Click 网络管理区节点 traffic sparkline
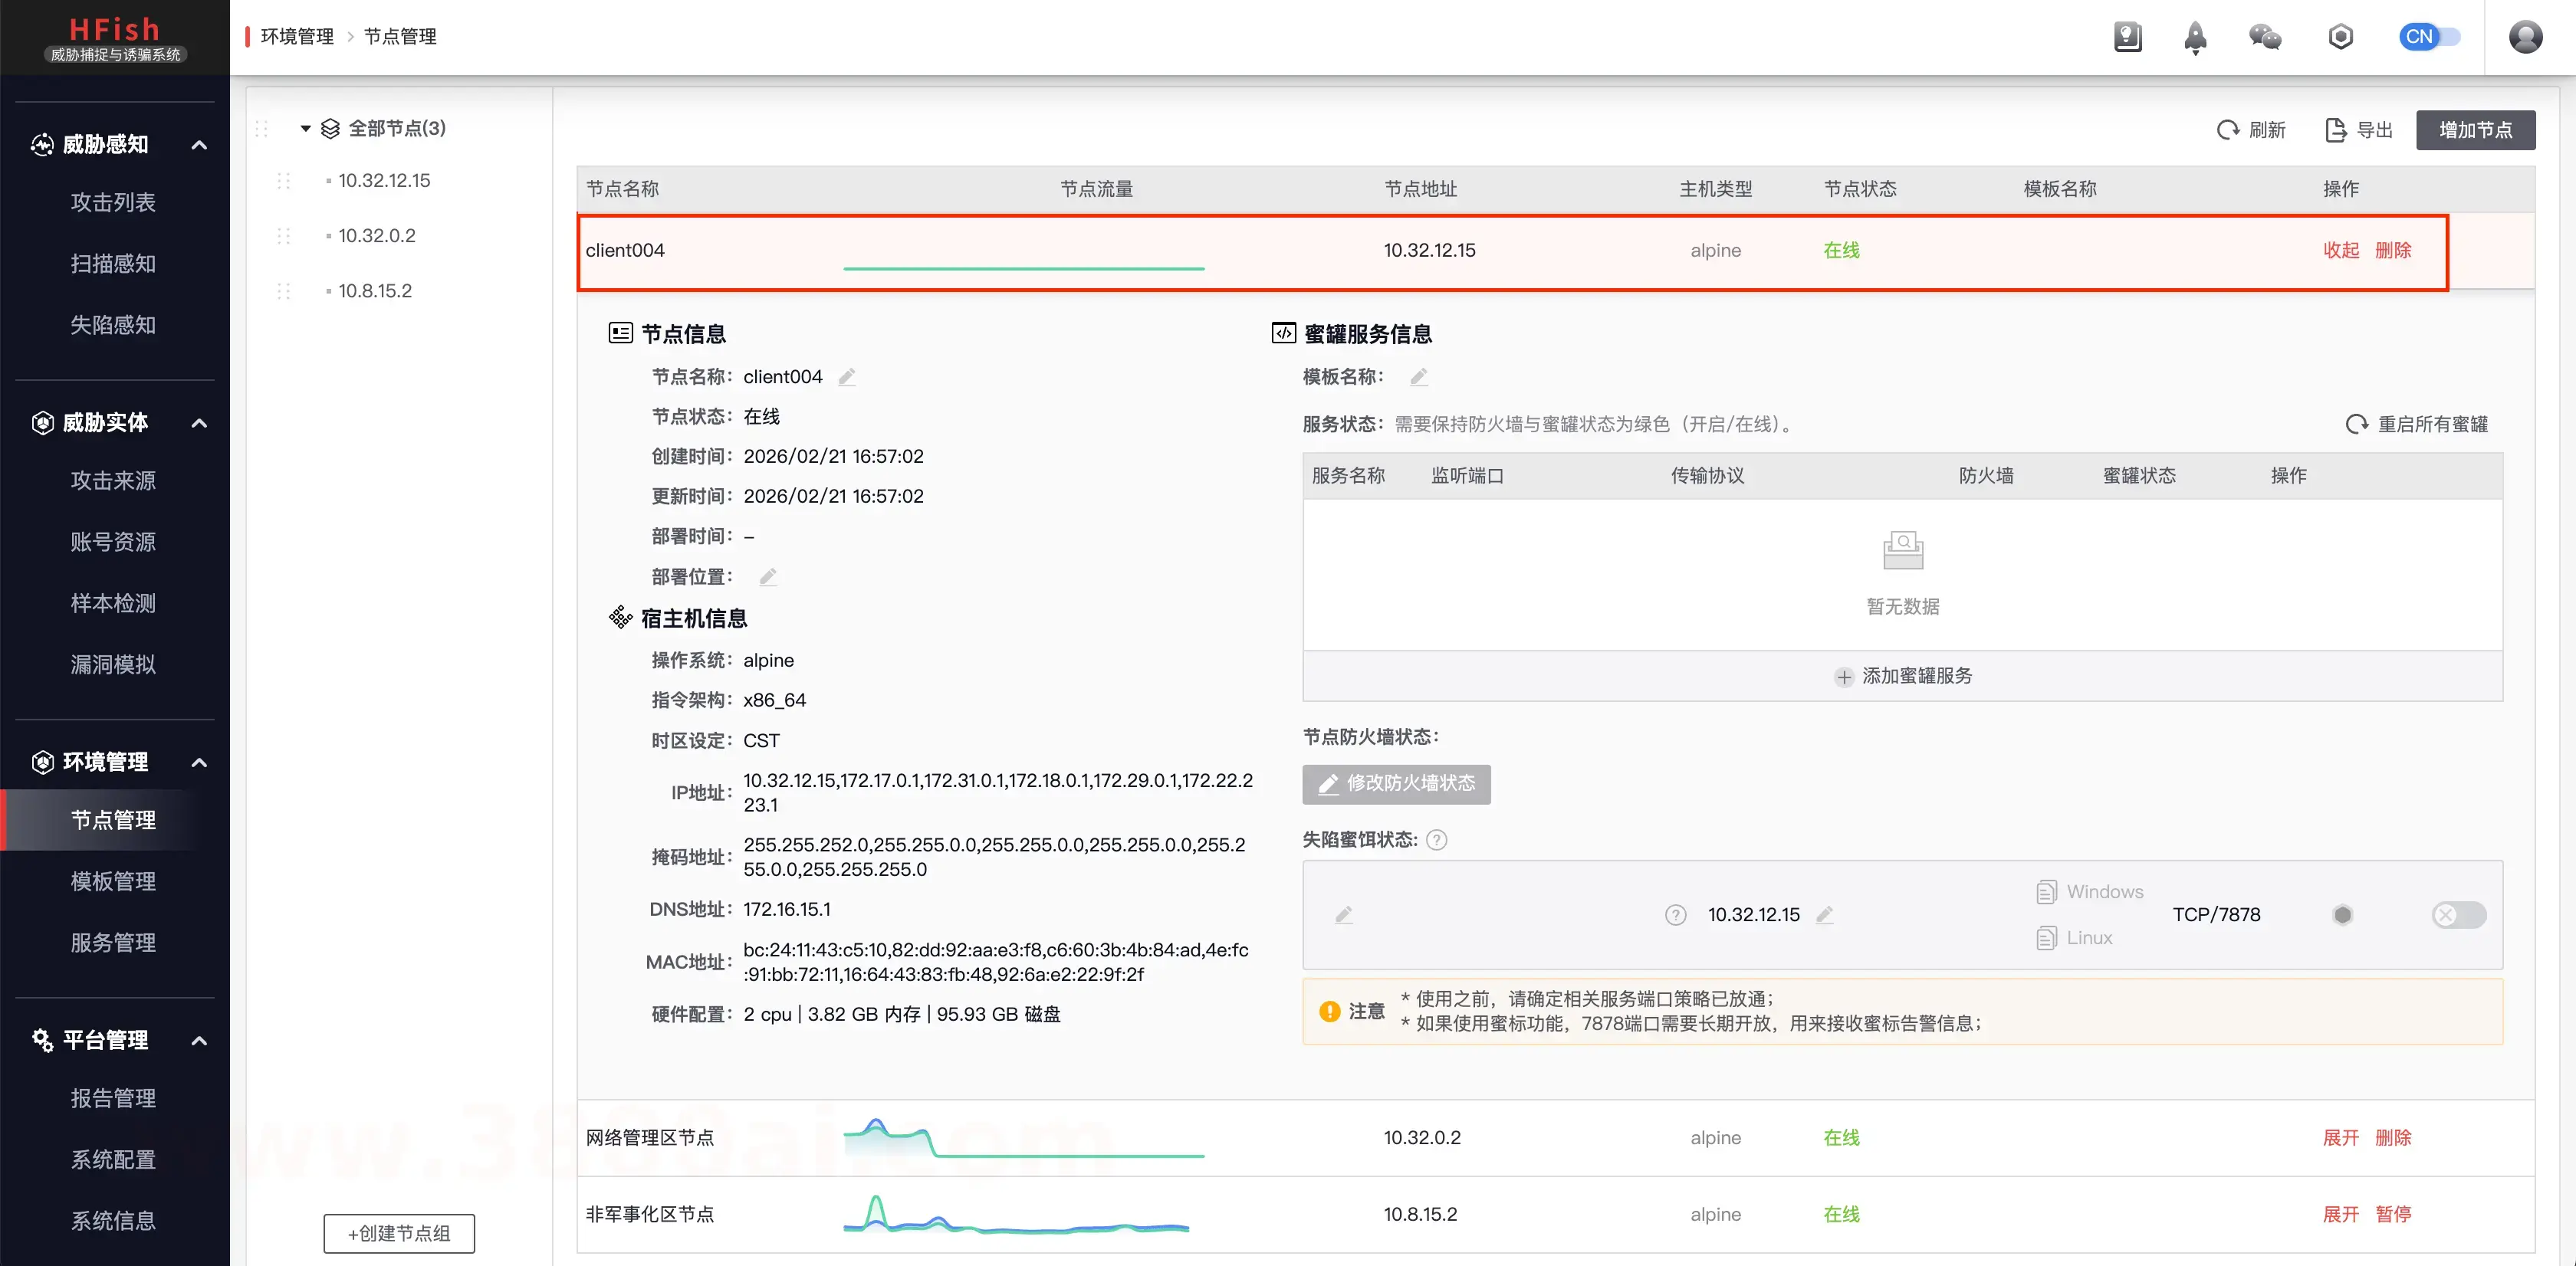The width and height of the screenshot is (2576, 1266). (x=1023, y=1138)
